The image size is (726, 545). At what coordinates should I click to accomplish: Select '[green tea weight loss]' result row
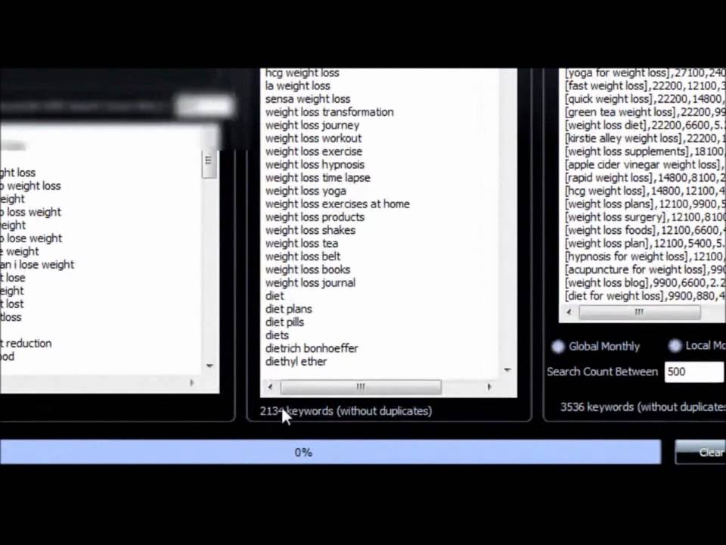pos(645,112)
